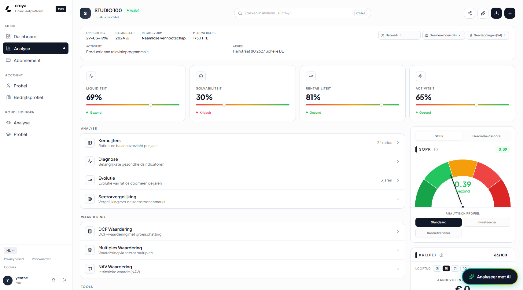Screen dimensions: 523x290
Task: Open Diagnose row chevron
Action: [398, 161]
